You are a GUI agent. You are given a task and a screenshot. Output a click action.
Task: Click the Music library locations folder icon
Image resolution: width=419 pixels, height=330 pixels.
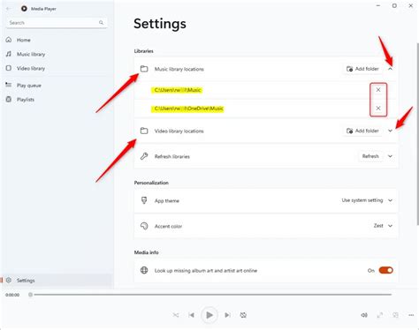point(144,69)
